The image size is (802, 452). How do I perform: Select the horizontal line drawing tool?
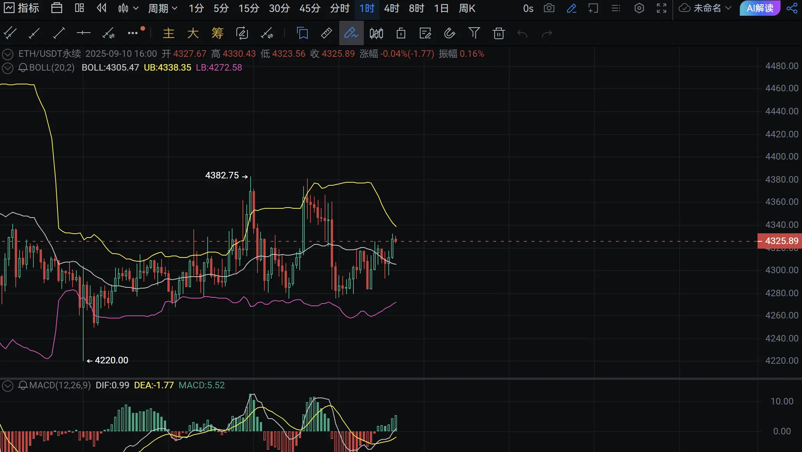coord(83,33)
